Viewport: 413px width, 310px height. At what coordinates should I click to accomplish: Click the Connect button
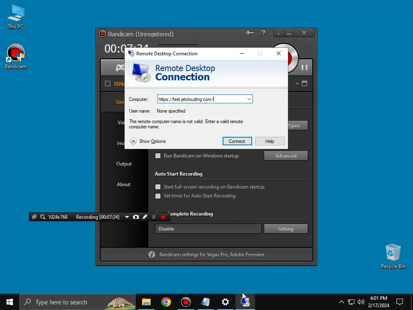pos(237,141)
